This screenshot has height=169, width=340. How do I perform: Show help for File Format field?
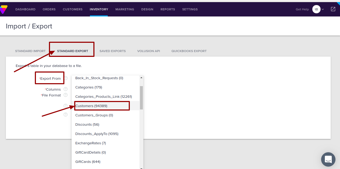65,95
